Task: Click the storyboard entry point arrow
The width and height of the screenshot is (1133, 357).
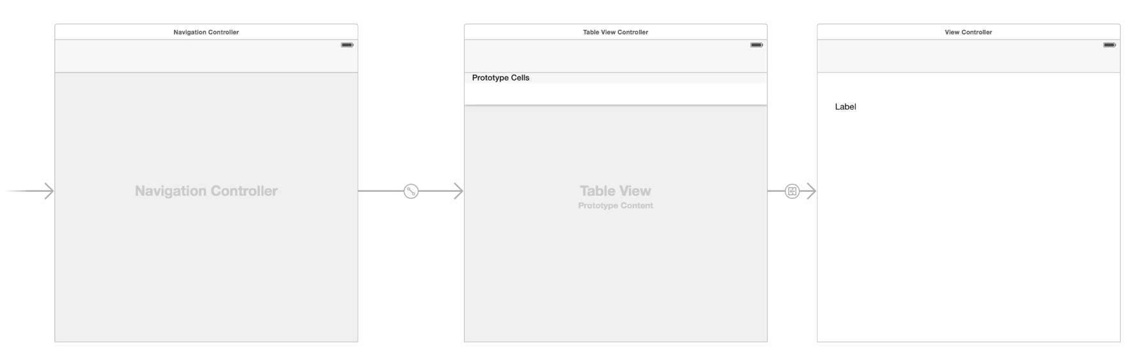Action: click(x=30, y=191)
